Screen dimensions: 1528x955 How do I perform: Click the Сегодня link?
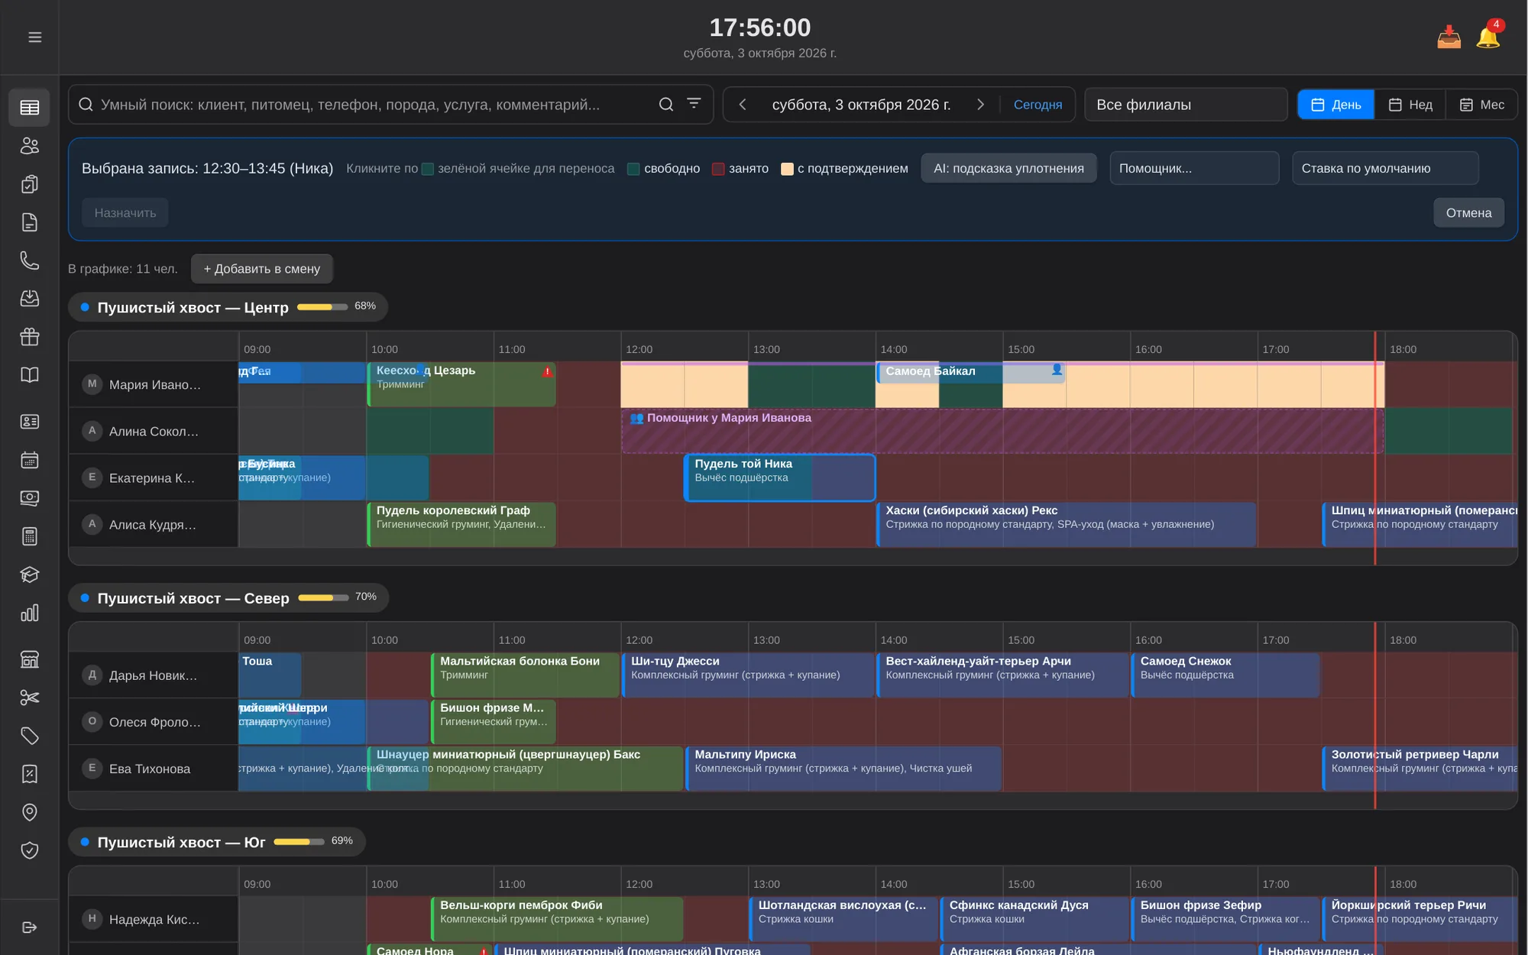(x=1038, y=105)
